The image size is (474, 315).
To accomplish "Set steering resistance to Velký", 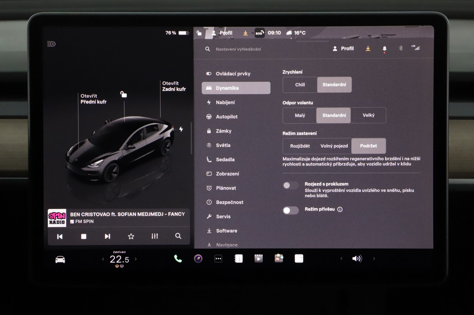I will (368, 115).
